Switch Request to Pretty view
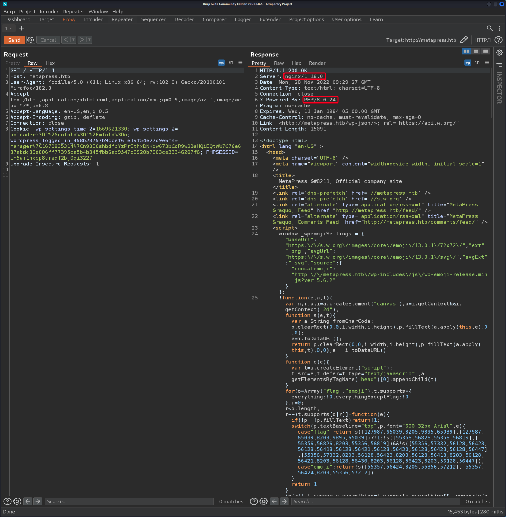 pos(12,63)
